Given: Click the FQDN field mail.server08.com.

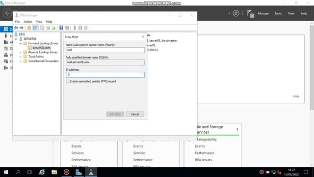Looking at the screenshot, I should (x=105, y=62).
